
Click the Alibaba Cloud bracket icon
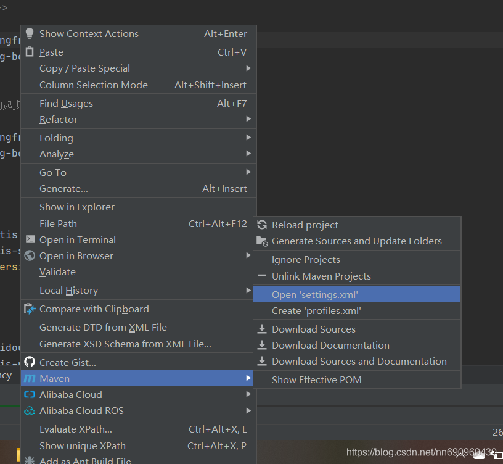click(x=30, y=394)
